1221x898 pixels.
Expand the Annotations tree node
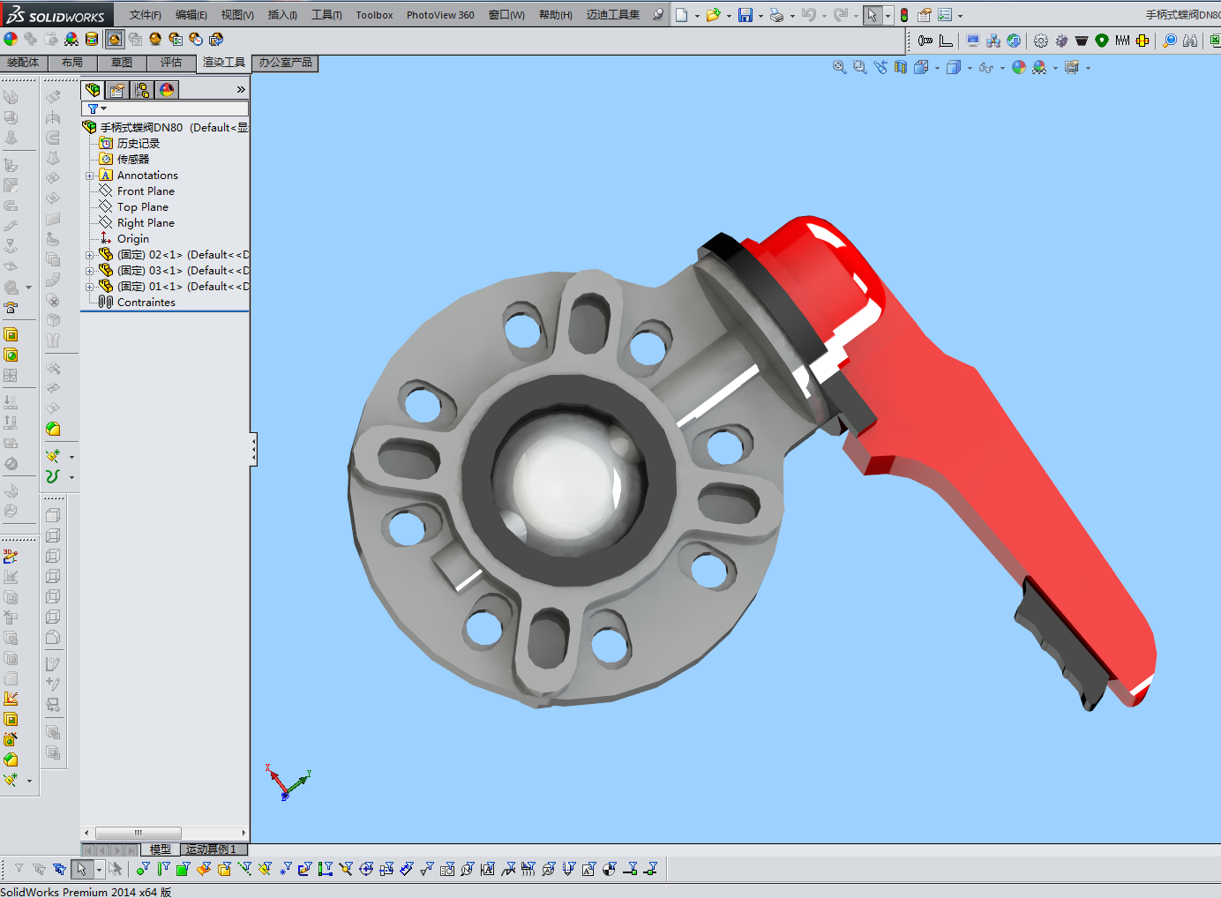pyautogui.click(x=89, y=176)
